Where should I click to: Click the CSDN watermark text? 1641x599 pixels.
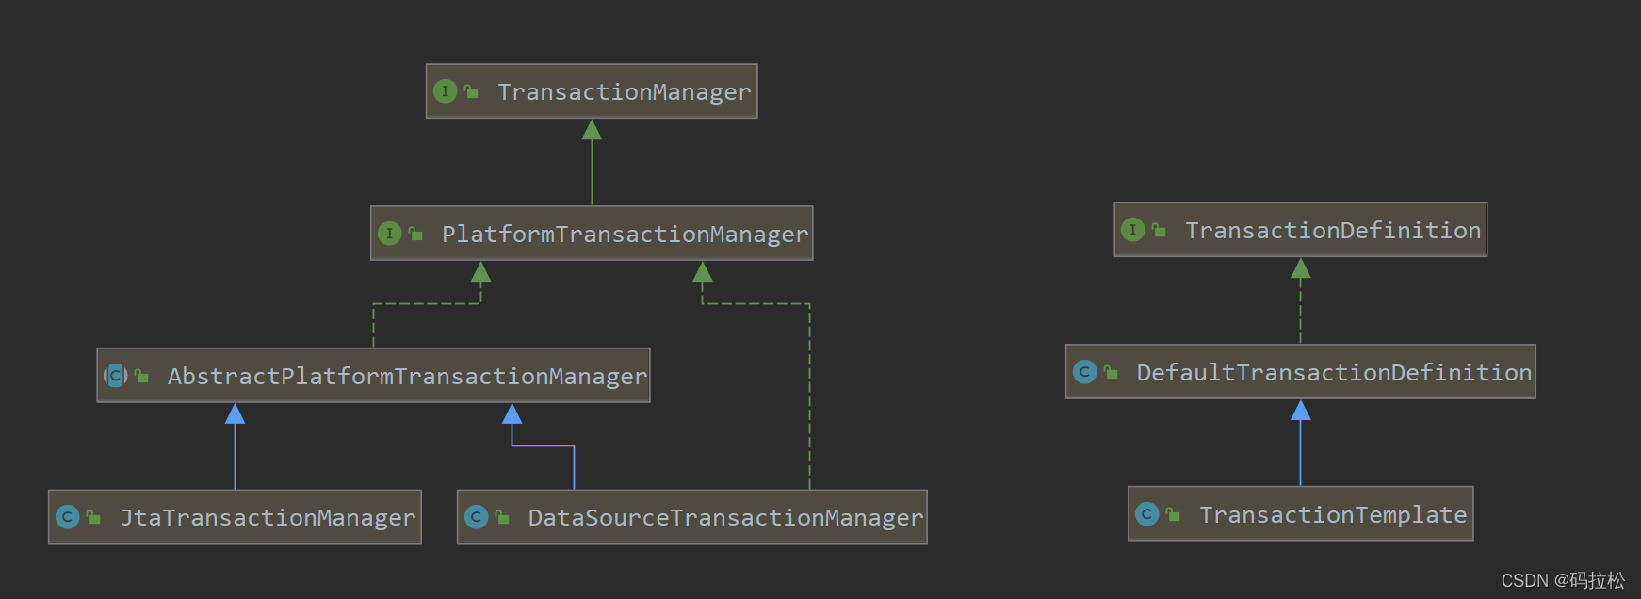1562,580
